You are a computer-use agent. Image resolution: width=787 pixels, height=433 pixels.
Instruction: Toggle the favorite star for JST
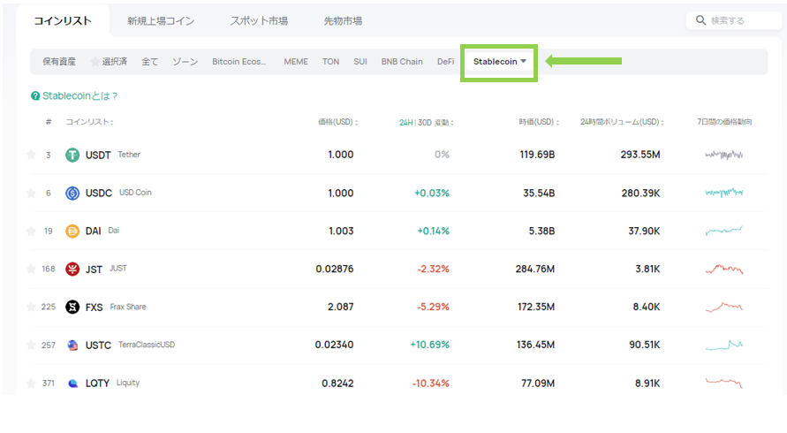(31, 269)
